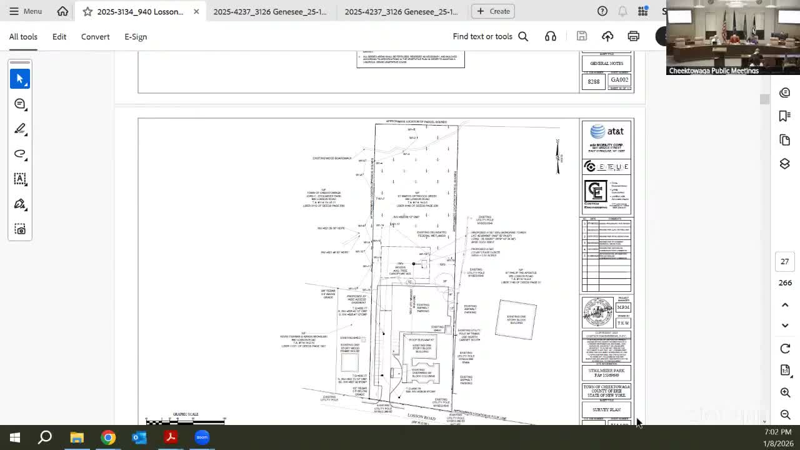Select the arrow selection tool
Screen dimensions: 800x450
pos(20,79)
